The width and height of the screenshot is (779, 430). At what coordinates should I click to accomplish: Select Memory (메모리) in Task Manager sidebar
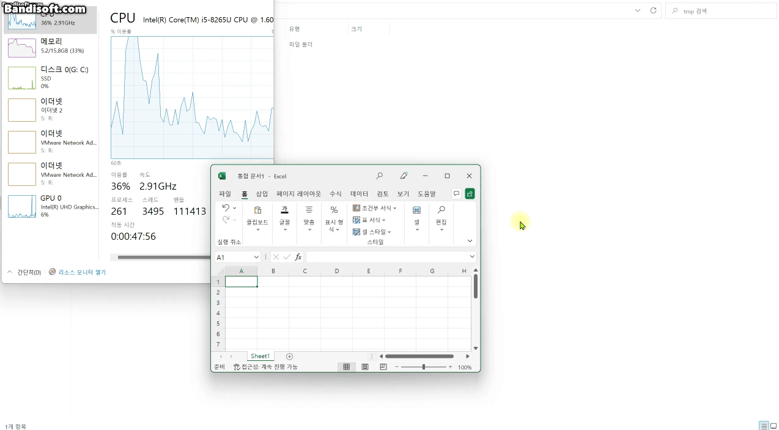click(x=51, y=46)
